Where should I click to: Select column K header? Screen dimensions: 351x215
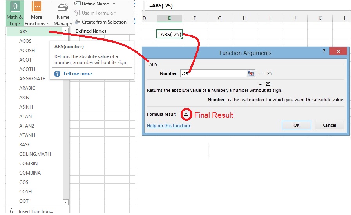[x=320, y=18]
